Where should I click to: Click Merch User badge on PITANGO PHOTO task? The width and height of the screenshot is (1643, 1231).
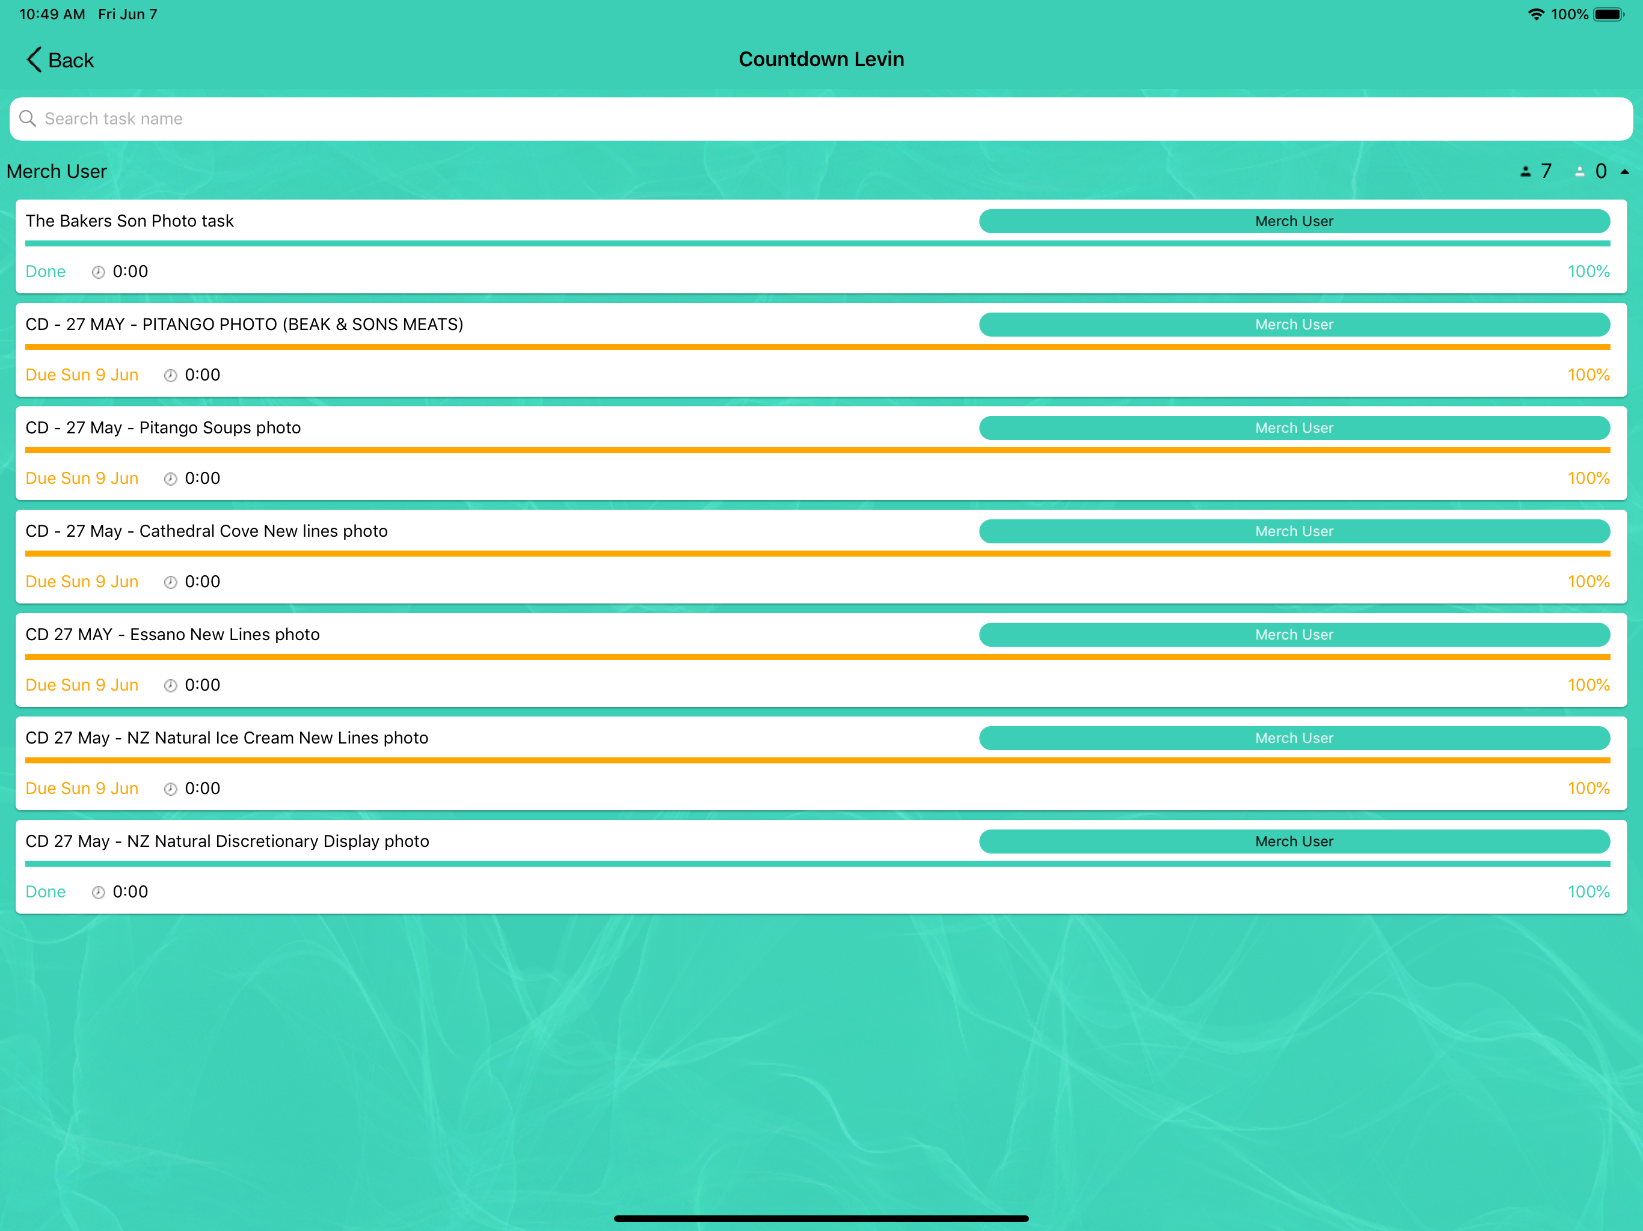[1294, 325]
